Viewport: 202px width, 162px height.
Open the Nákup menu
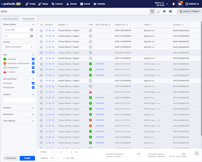pyautogui.click(x=43, y=4)
